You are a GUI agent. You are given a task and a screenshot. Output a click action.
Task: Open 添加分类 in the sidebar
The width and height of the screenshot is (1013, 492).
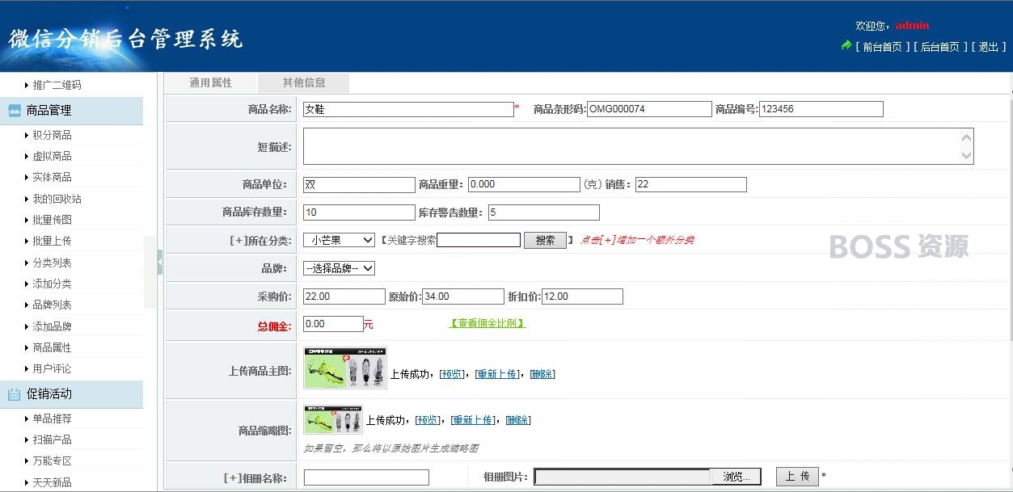(52, 284)
